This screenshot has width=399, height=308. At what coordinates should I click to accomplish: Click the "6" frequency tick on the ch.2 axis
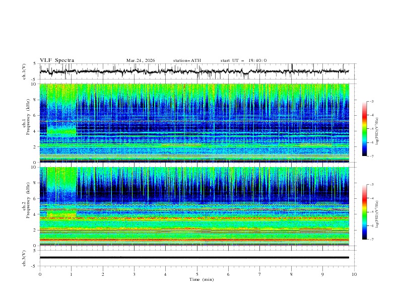36,198
